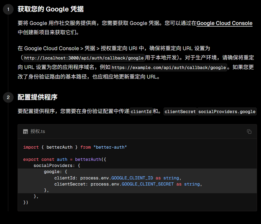Select the step 2 number badge

click(x=8, y=97)
